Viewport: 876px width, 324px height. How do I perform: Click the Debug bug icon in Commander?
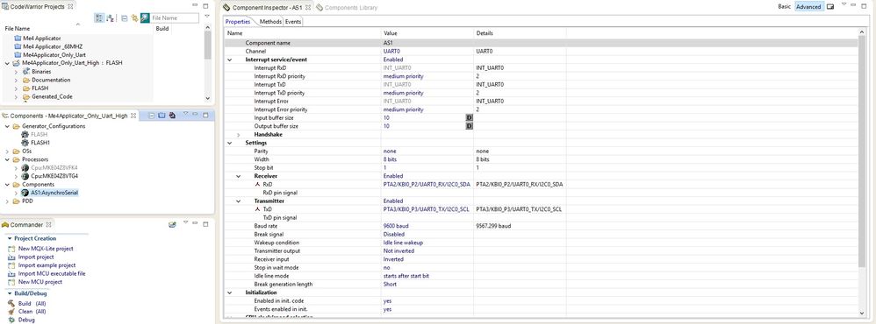click(11, 320)
